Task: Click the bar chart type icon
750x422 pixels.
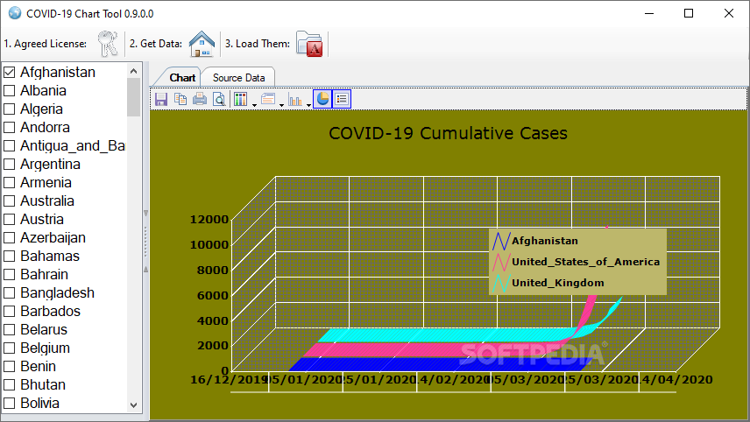Action: 295,99
